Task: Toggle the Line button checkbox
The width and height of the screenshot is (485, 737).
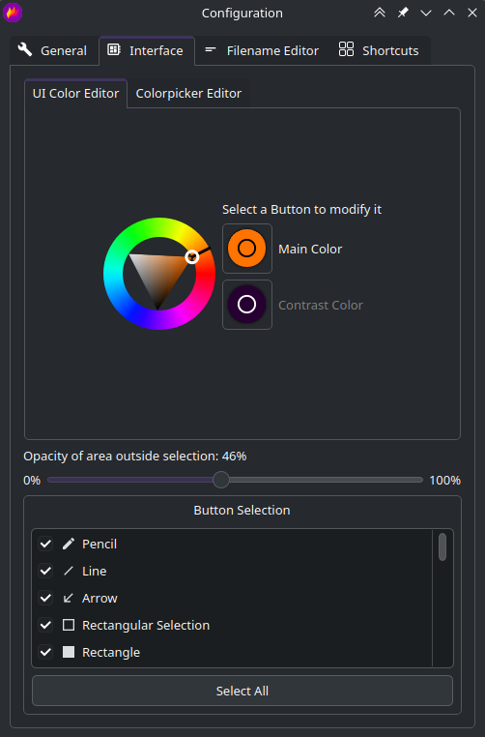Action: (x=45, y=571)
